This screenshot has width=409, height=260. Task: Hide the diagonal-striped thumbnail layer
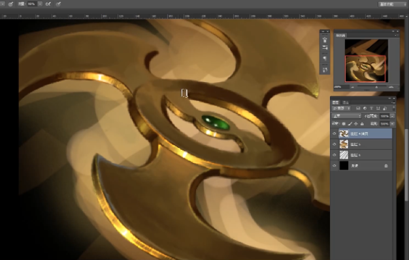point(335,155)
